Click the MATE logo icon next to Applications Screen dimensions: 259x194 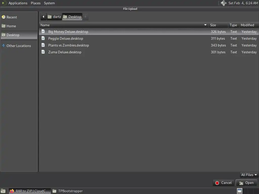coord(4,3)
